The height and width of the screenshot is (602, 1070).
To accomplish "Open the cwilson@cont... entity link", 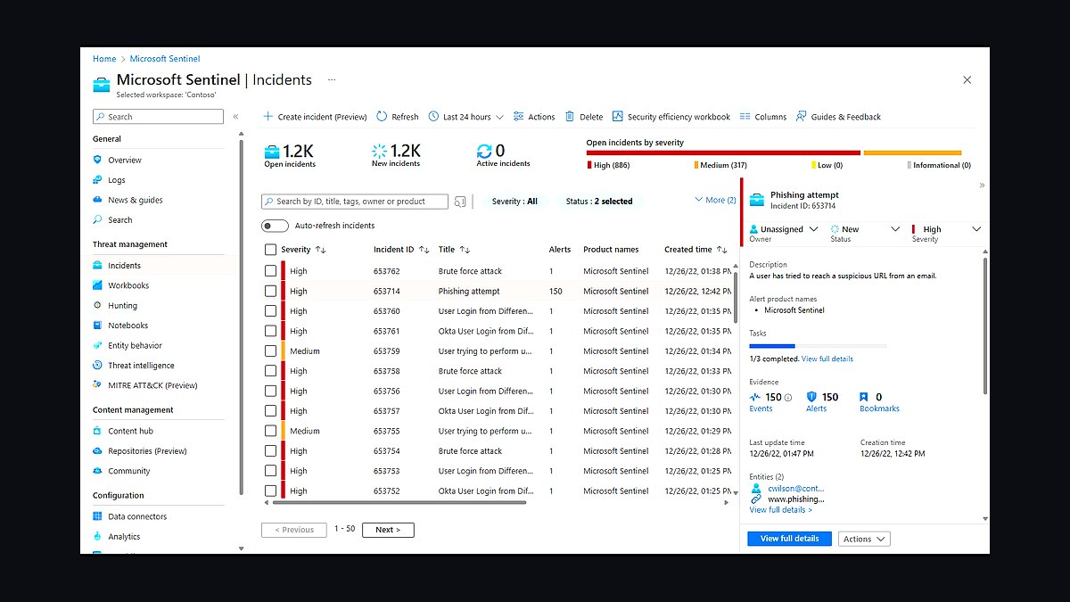I will tap(795, 489).
